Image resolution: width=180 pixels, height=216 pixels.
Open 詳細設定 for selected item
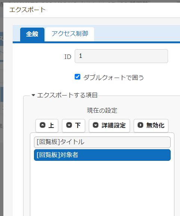(x=109, y=125)
